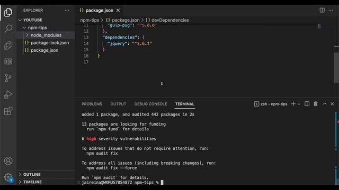Click '13 packages are looking for funding' line
Image resolution: width=339 pixels, height=190 pixels.
123,124
